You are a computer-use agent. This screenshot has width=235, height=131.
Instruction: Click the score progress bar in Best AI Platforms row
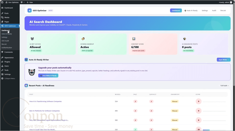click(x=214, y=111)
